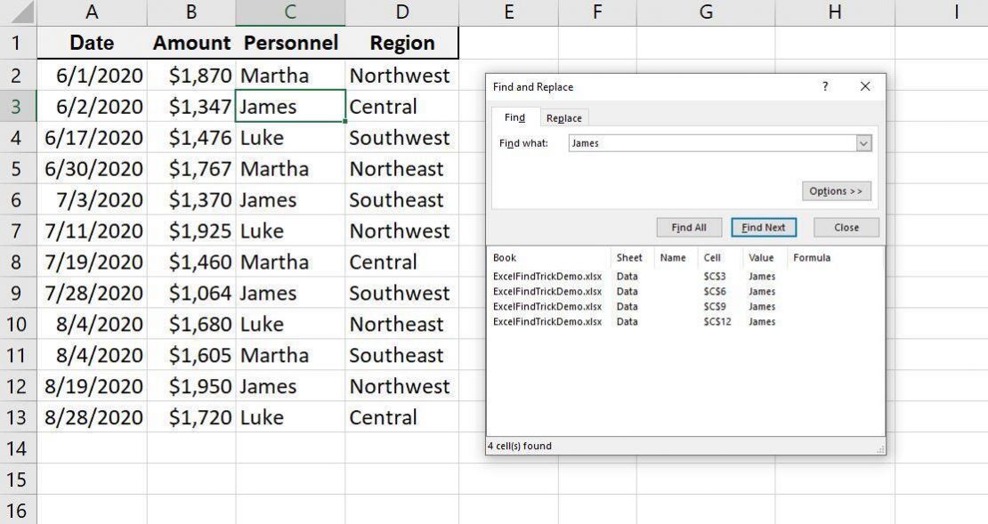988x524 pixels.
Task: Sort results by the Value column header
Action: pos(762,258)
